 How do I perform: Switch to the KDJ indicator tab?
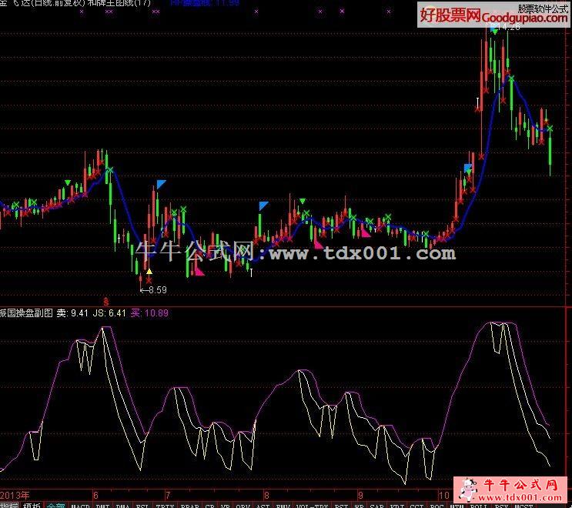click(397, 505)
